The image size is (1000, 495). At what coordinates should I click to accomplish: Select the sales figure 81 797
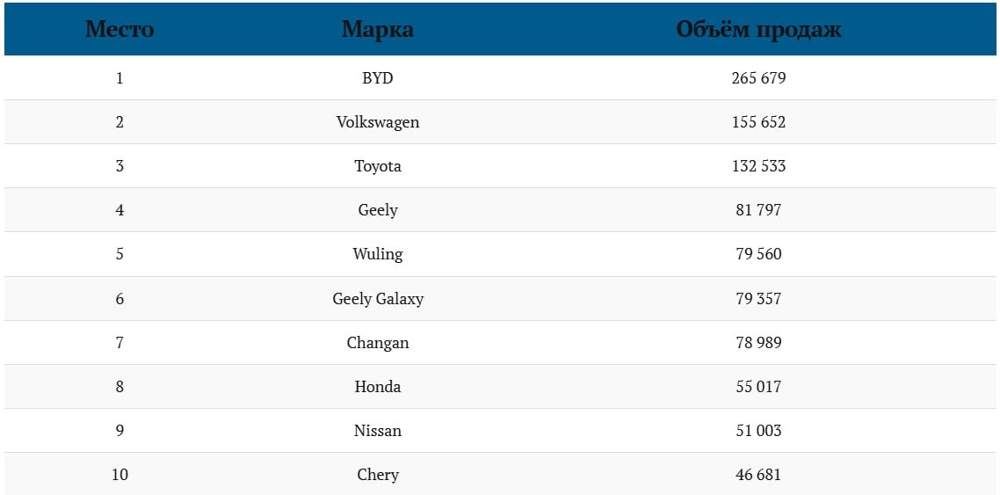pos(758,210)
